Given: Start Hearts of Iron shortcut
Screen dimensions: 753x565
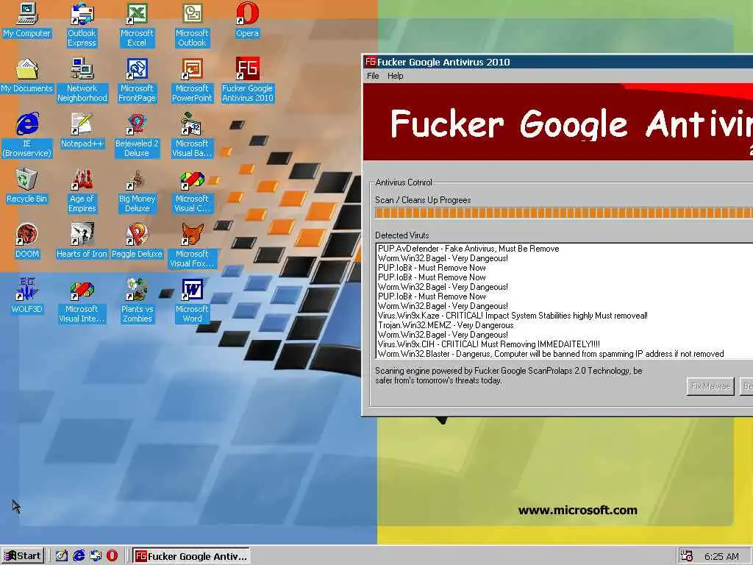Looking at the screenshot, I should click(82, 241).
